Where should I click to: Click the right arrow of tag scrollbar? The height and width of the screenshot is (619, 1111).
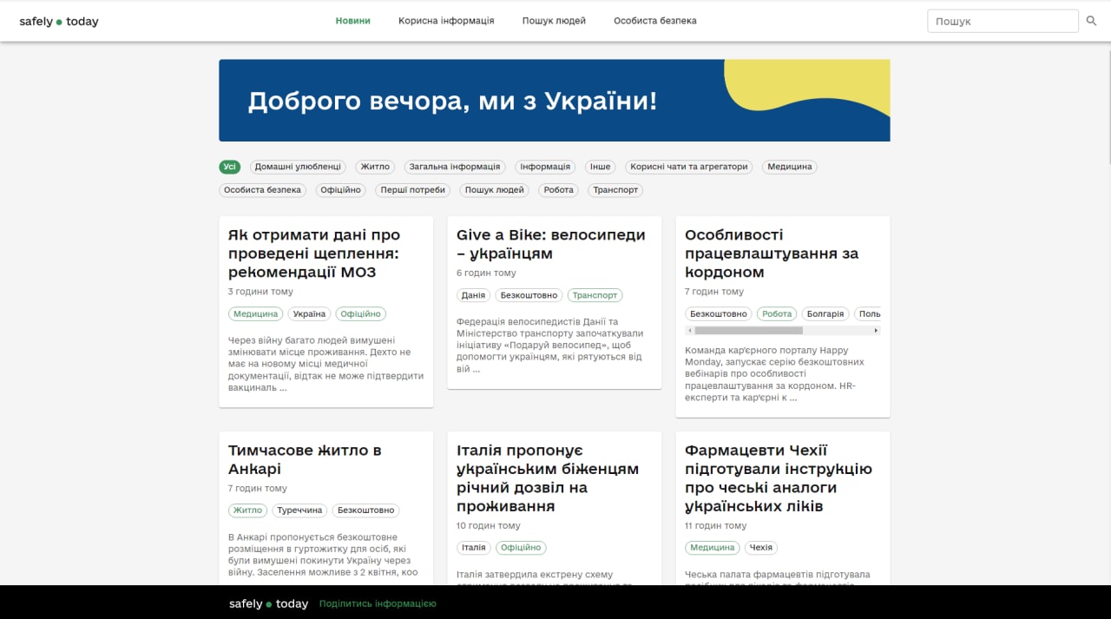(876, 331)
